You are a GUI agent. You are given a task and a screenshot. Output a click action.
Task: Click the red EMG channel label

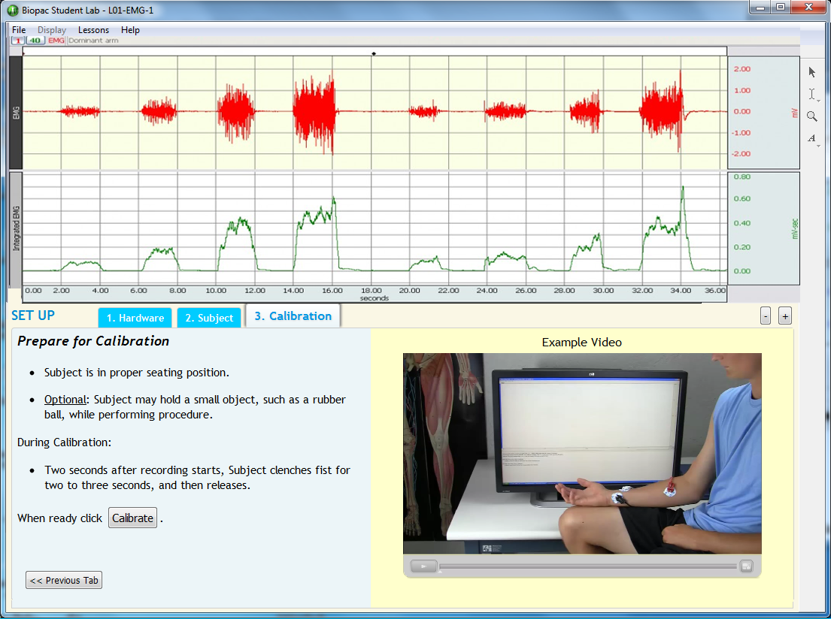click(x=56, y=41)
